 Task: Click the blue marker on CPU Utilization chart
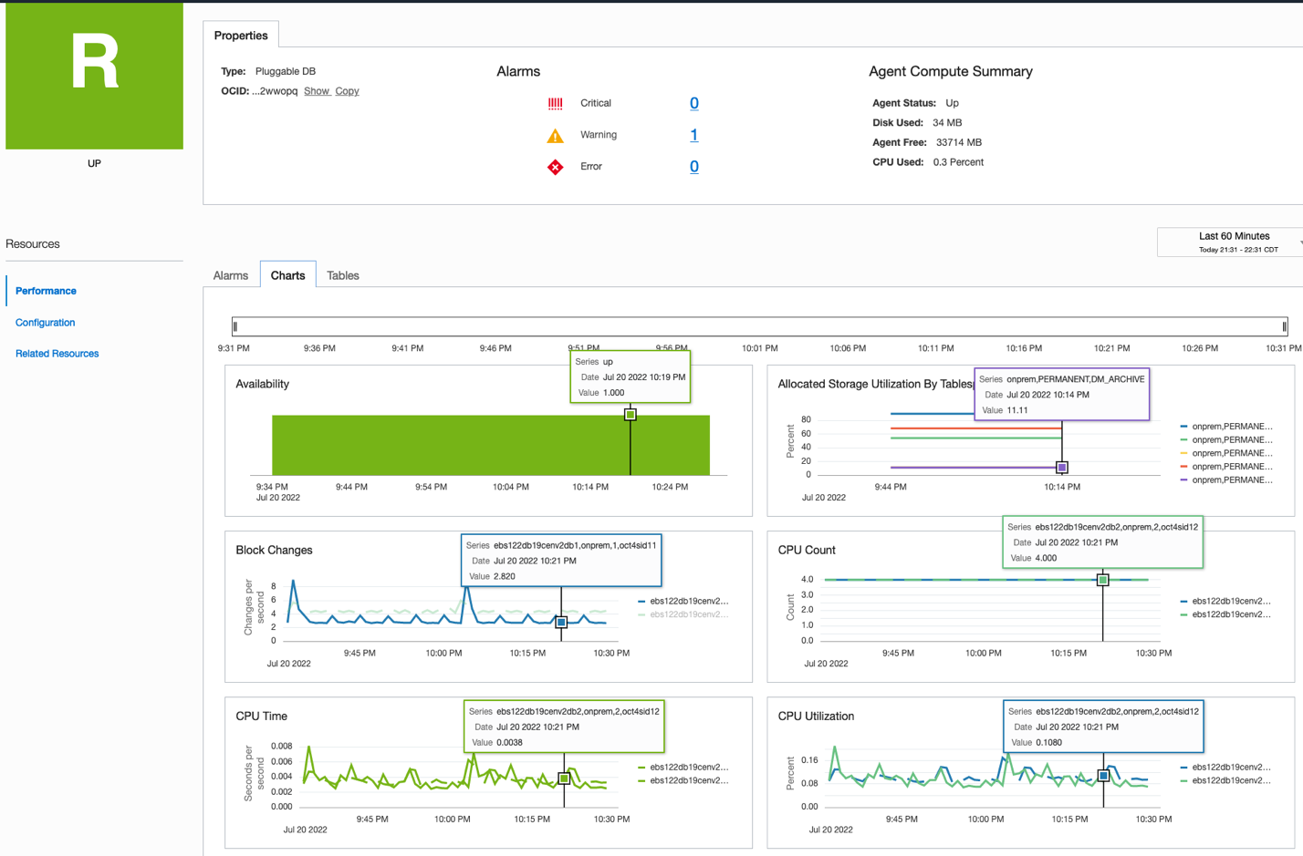tap(1103, 776)
